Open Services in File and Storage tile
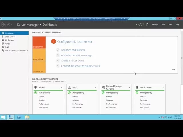 [x=110, y=100]
